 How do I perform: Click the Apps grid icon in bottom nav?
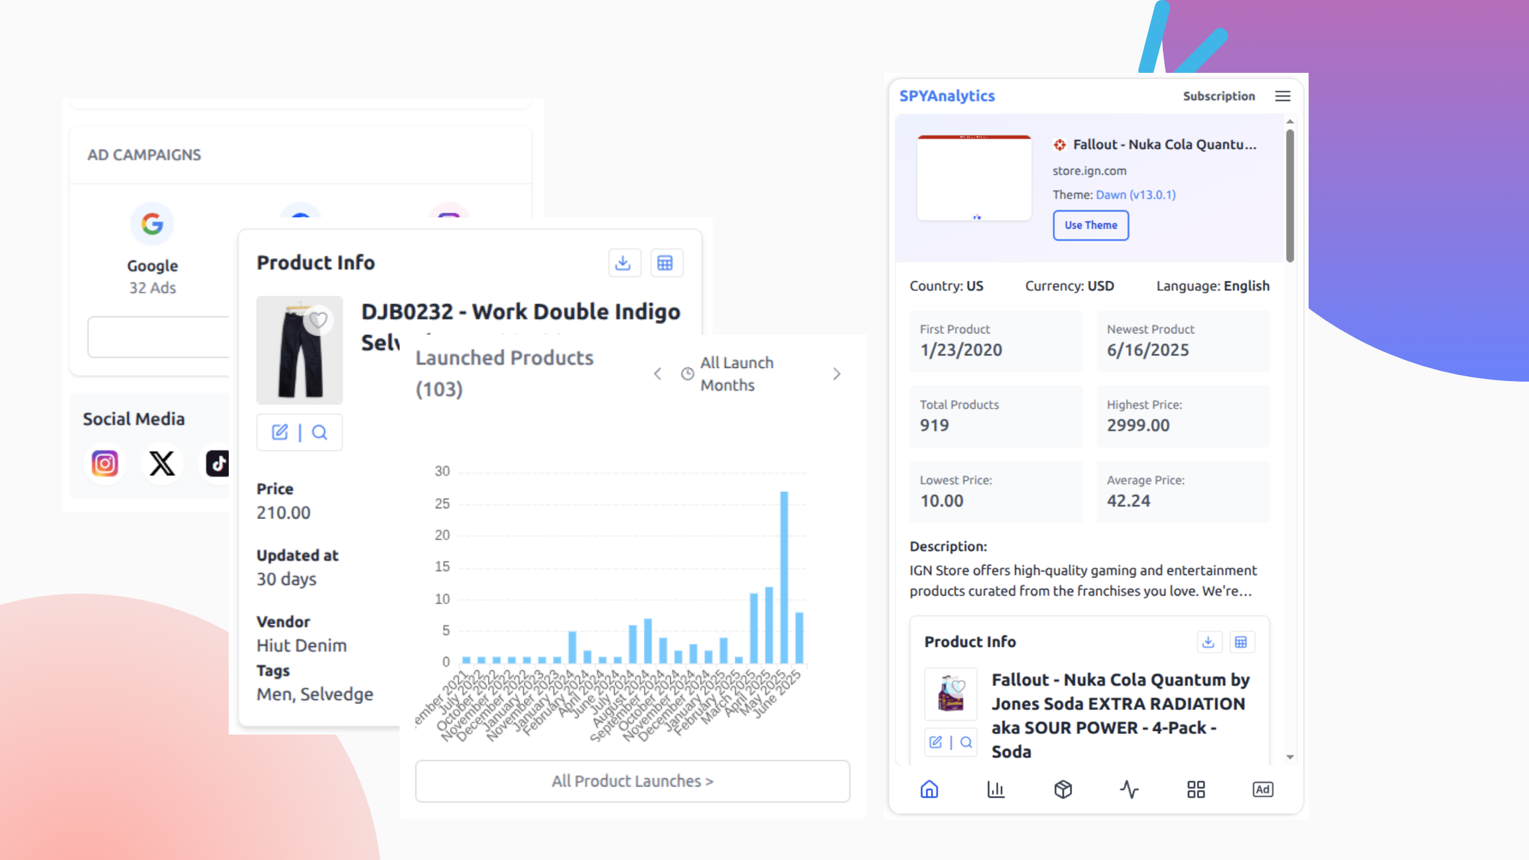pos(1195,790)
